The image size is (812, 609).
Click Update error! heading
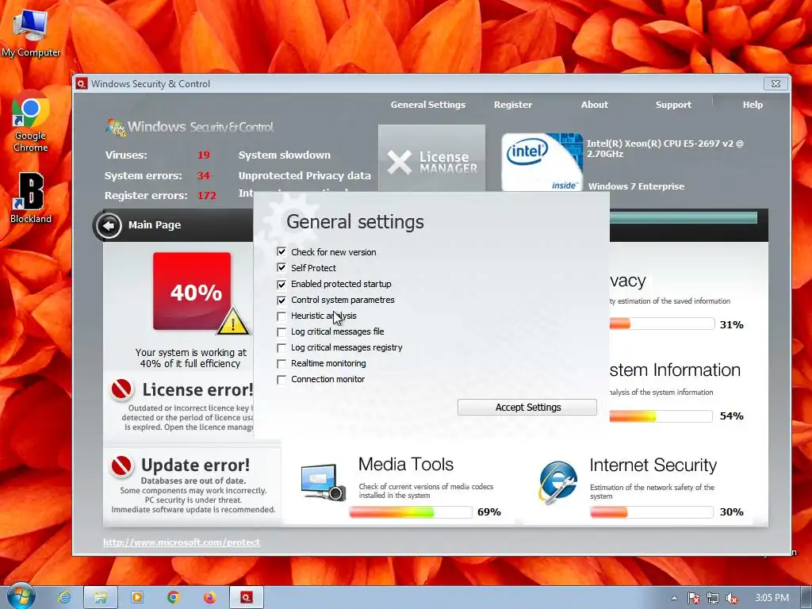(195, 465)
